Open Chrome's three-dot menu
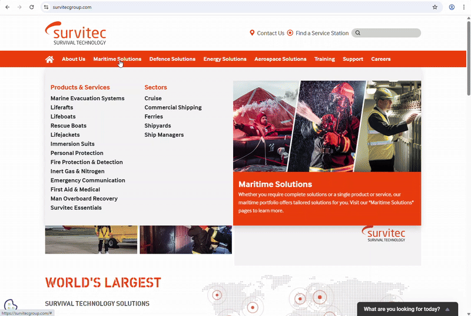This screenshot has width=471, height=316. tap(464, 7)
